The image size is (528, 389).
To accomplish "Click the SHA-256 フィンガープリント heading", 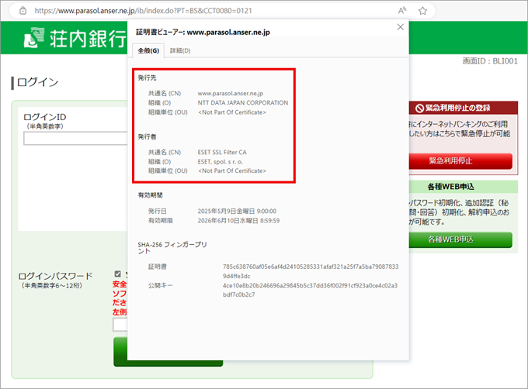I will point(172,247).
